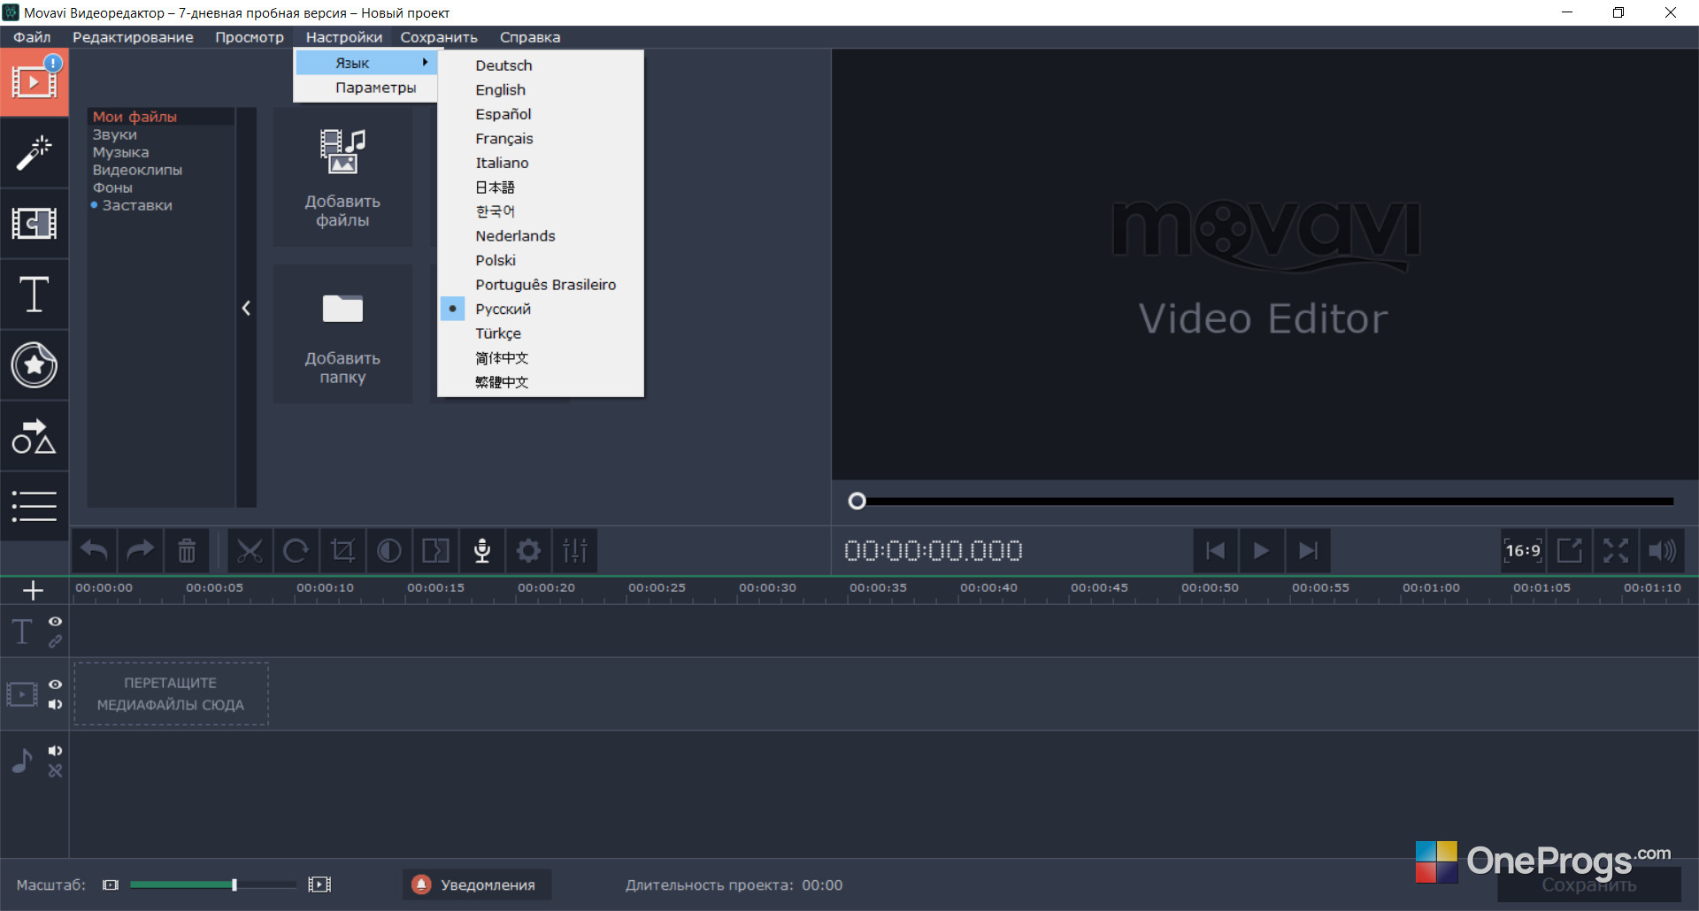Open the Titles text tab
The height and width of the screenshot is (911, 1699).
click(35, 295)
